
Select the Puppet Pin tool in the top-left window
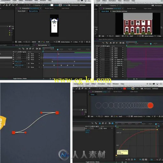(17, 5)
